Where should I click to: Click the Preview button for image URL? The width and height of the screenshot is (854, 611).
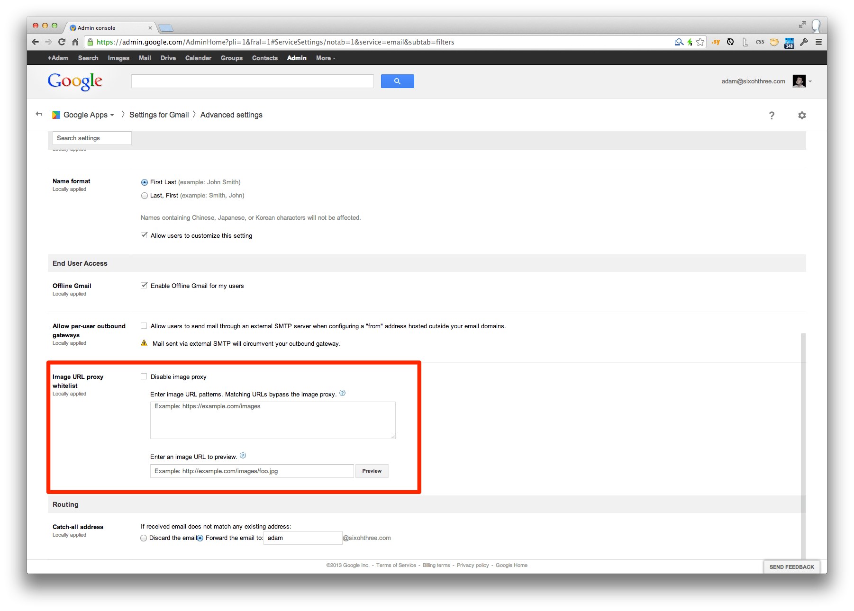(x=372, y=471)
